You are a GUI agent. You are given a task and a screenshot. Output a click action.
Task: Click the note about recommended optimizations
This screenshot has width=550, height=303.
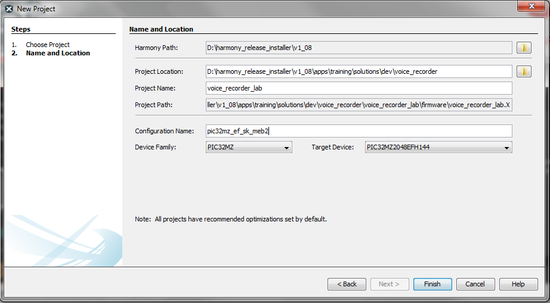[231, 219]
